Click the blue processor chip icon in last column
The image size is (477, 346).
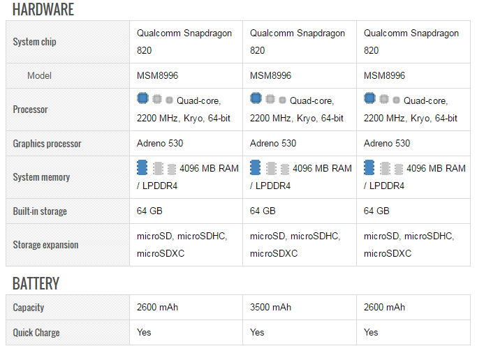(x=370, y=99)
